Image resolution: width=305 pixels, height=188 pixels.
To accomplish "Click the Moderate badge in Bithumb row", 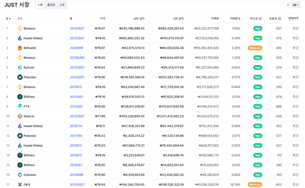I will tap(255, 48).
